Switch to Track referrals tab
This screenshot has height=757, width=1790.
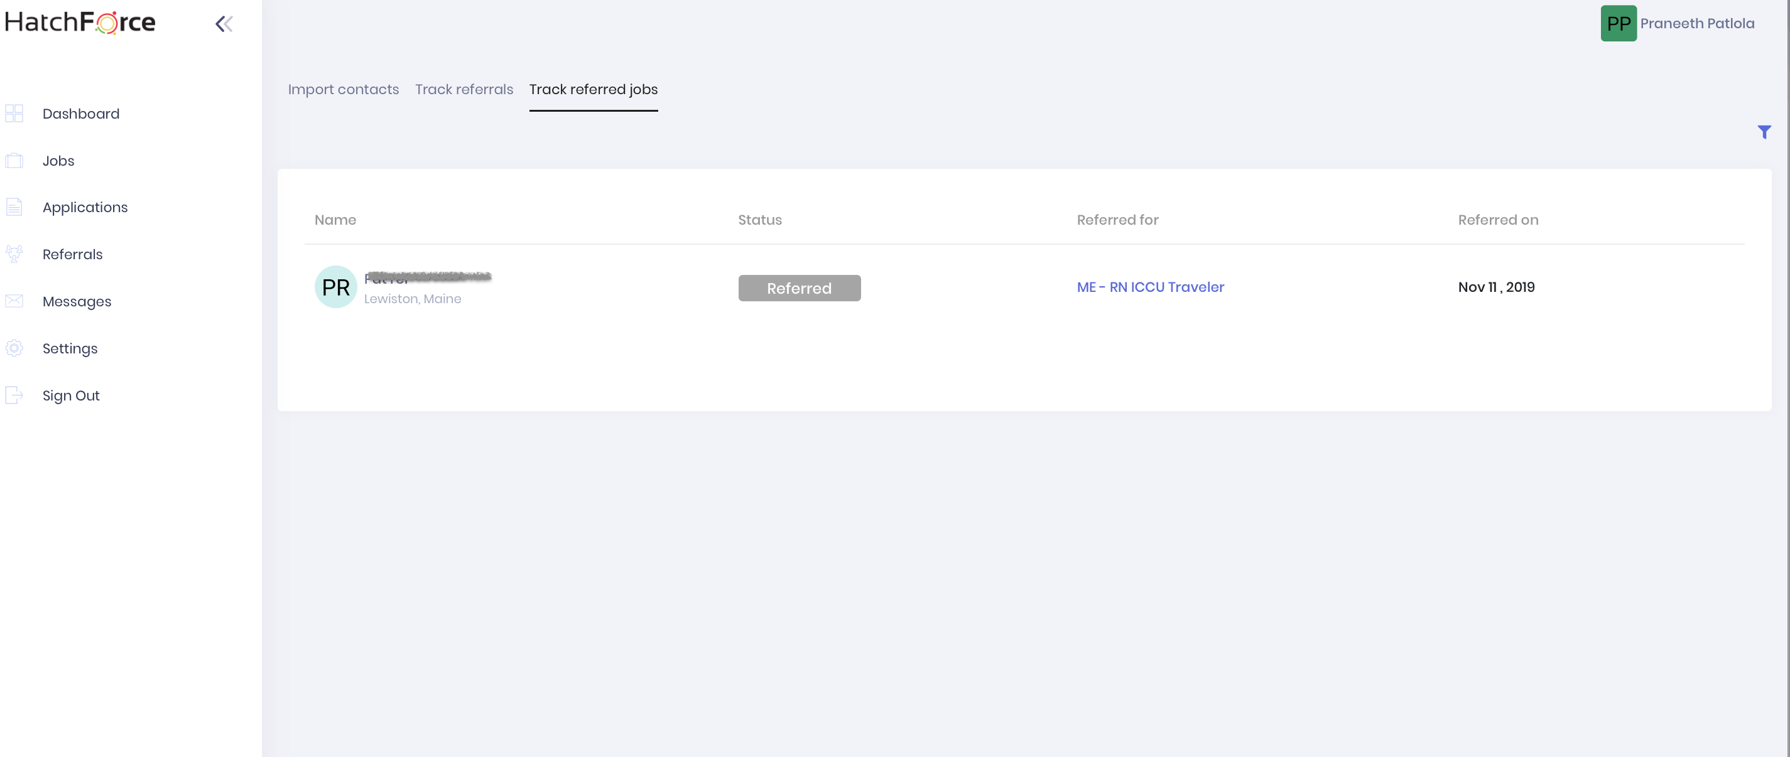click(x=464, y=90)
